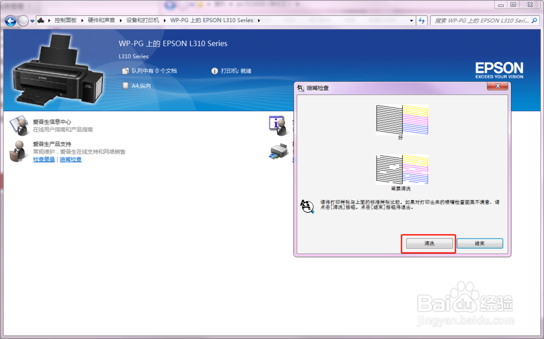Expand the arrow after 控制面板 breadcrumb
Screen dimensions: 544x339
[82, 21]
